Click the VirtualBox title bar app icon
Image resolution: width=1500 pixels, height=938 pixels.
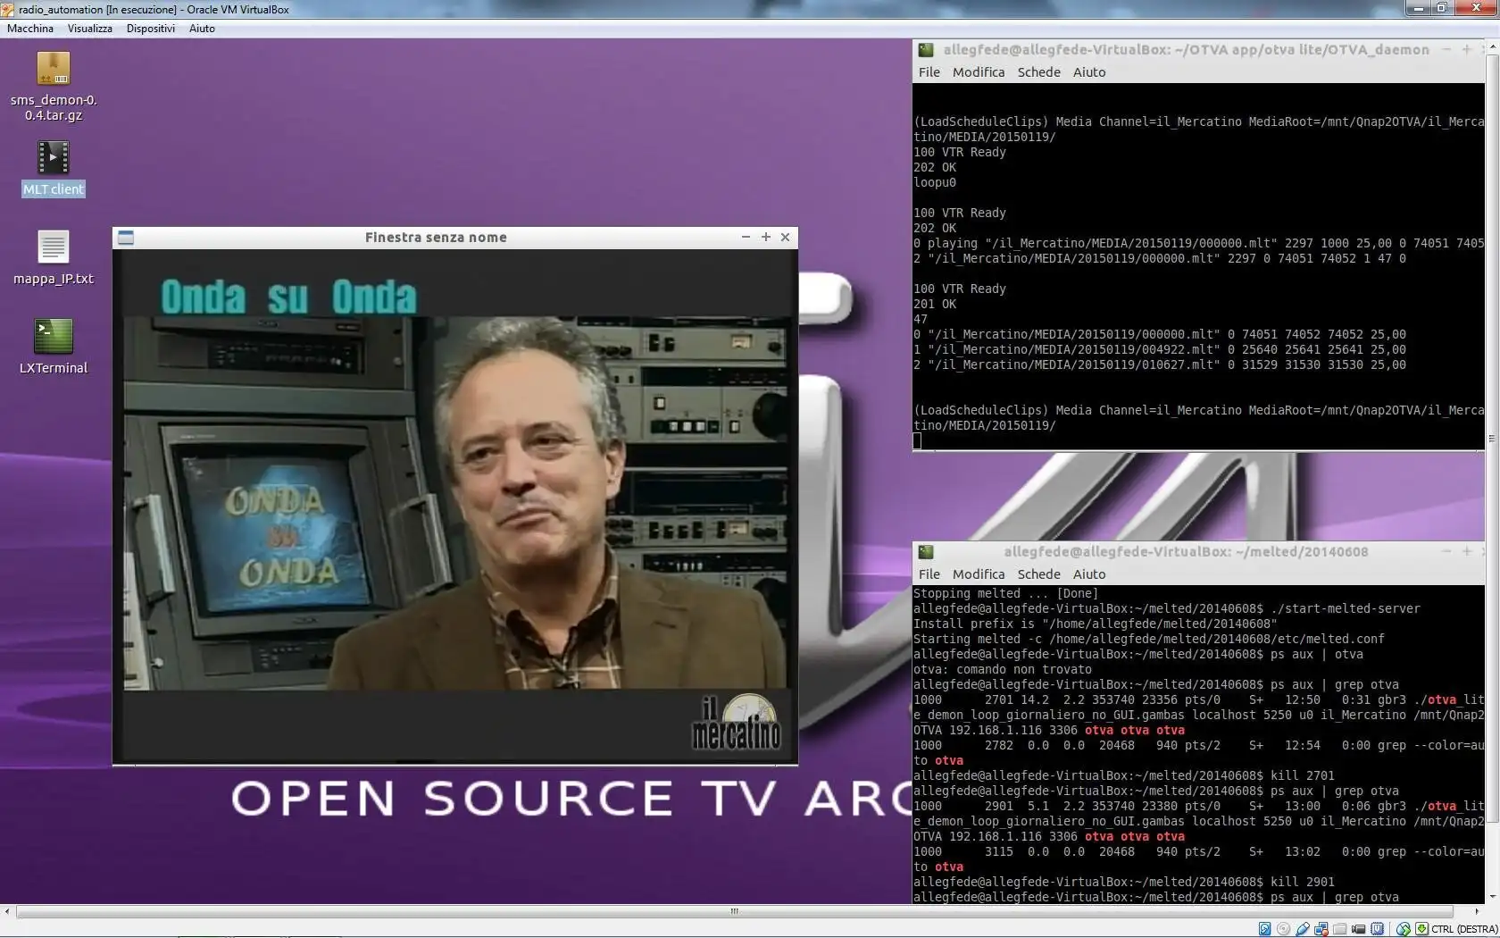8,9
